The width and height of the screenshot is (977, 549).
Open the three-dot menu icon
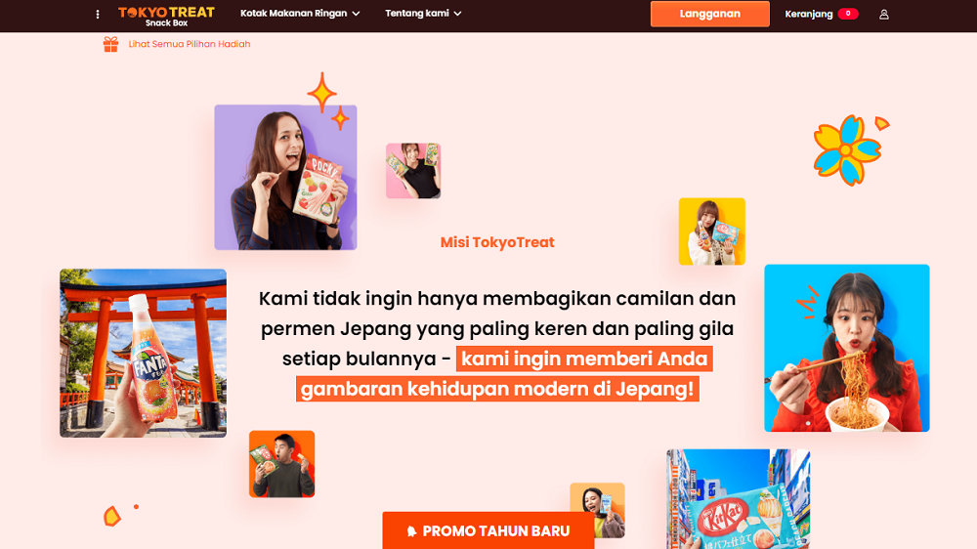coord(98,14)
